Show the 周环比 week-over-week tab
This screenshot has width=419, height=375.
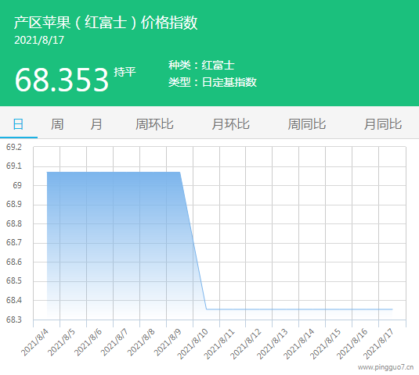154,124
